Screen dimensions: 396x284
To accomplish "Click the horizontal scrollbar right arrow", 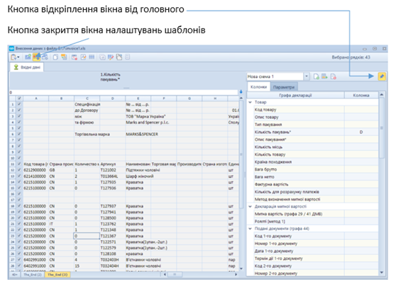I will pyautogui.click(x=236, y=274).
